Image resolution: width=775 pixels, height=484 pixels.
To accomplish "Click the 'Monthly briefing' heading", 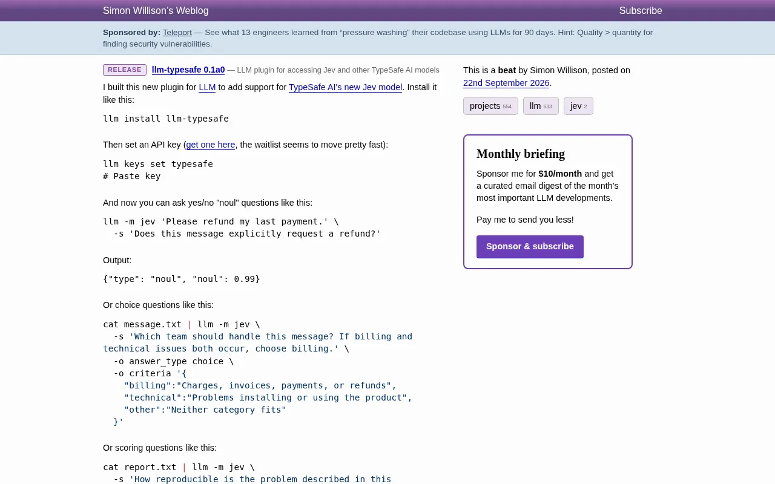I will tap(521, 154).
